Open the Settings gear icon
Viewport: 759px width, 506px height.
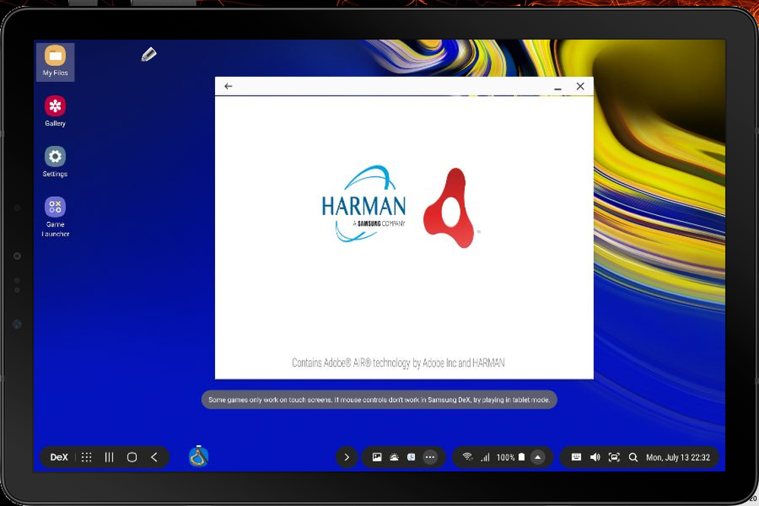click(55, 161)
